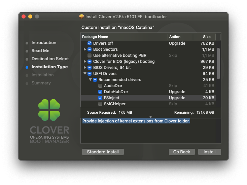Check the AudioDxe checkbox
Screen dimensions: 247x185
100,86
